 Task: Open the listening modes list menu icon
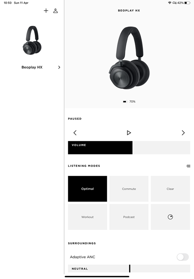(188, 166)
